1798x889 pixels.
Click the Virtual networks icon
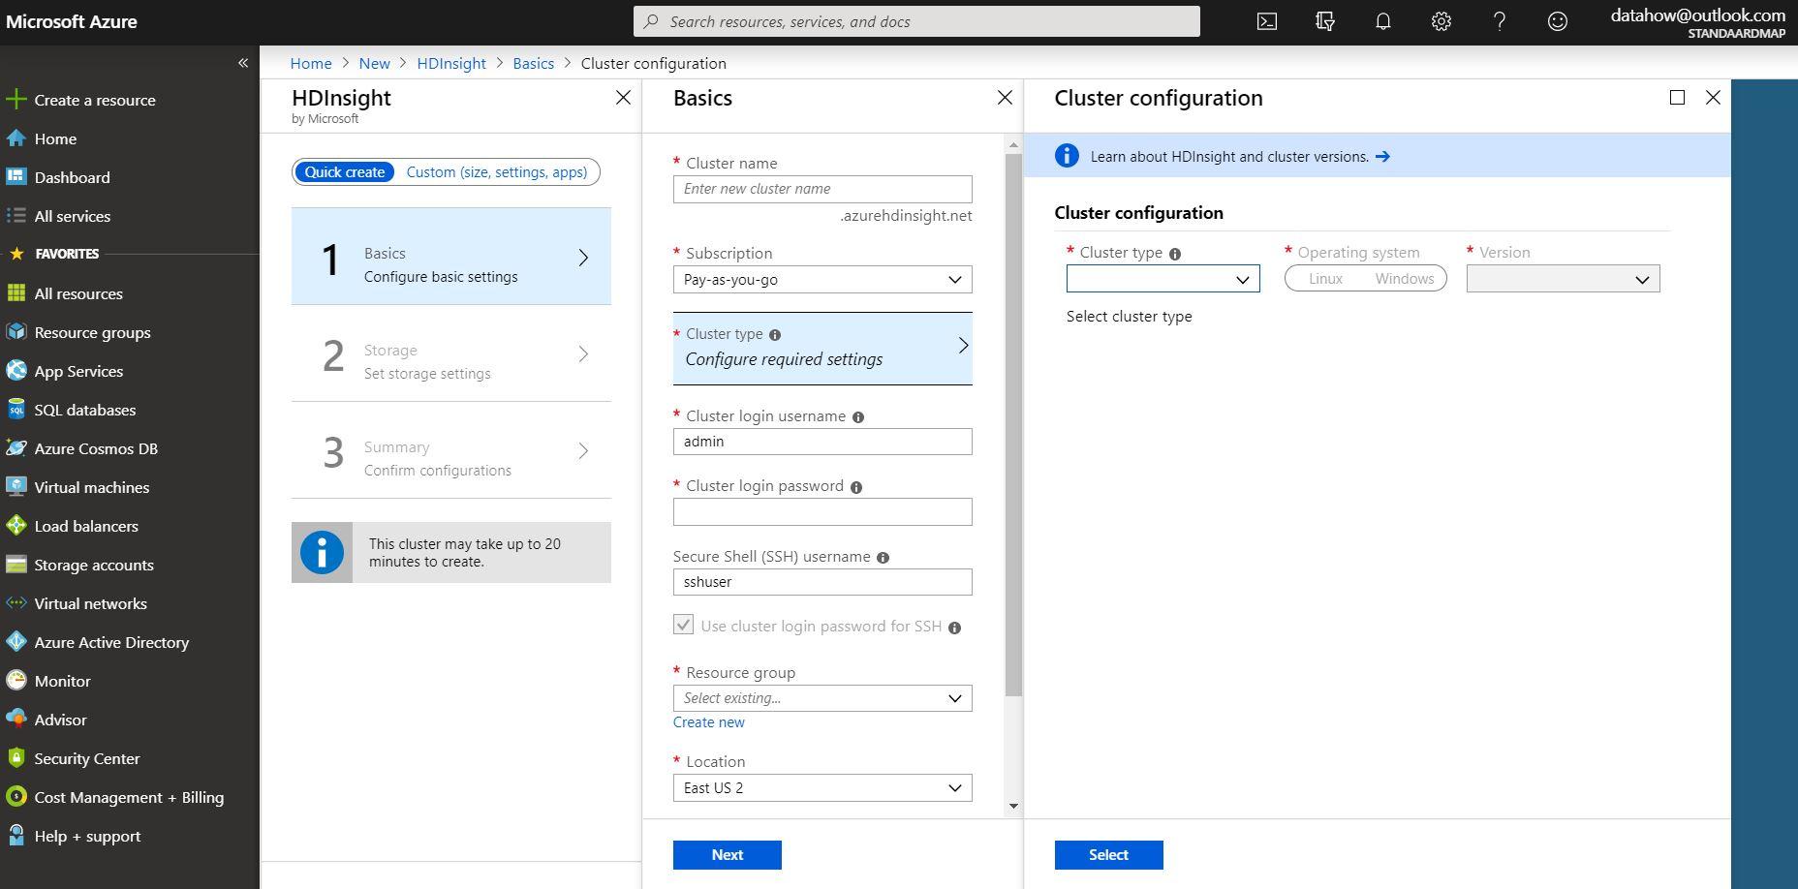[15, 603]
